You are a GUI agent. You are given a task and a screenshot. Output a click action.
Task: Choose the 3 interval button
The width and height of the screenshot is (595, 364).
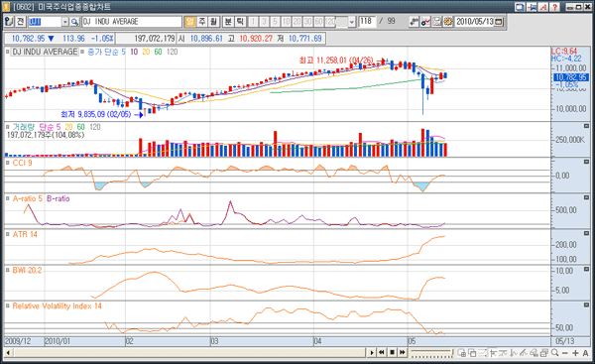click(x=264, y=22)
